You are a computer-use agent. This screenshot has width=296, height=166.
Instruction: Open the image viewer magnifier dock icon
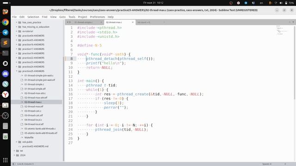[5, 105]
